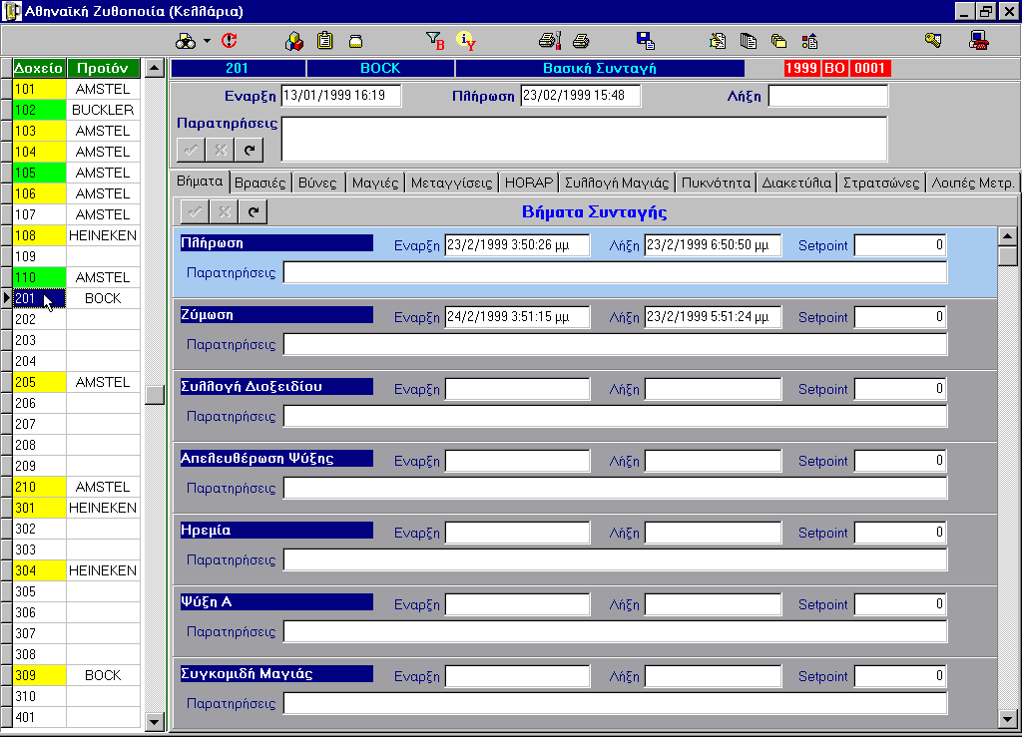The image size is (1022, 737).
Task: Click the Setpoint field of the Ζύμωση step
Action: (x=899, y=317)
